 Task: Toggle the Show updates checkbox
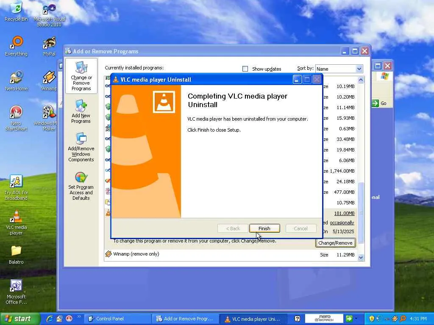pos(245,69)
